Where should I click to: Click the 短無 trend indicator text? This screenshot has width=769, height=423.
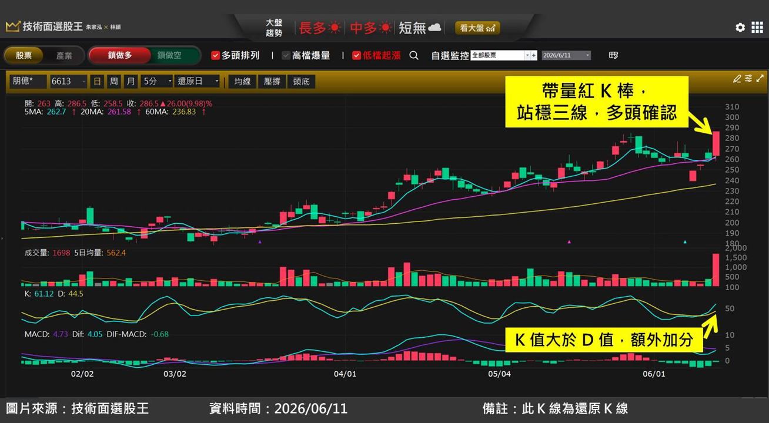pos(412,28)
